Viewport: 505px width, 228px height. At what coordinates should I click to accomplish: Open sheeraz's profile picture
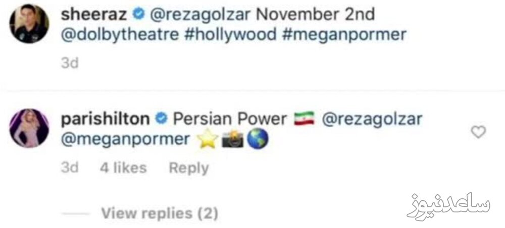[29, 24]
